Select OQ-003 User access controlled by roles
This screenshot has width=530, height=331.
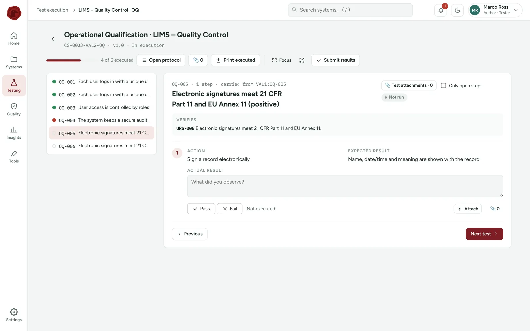point(101,108)
